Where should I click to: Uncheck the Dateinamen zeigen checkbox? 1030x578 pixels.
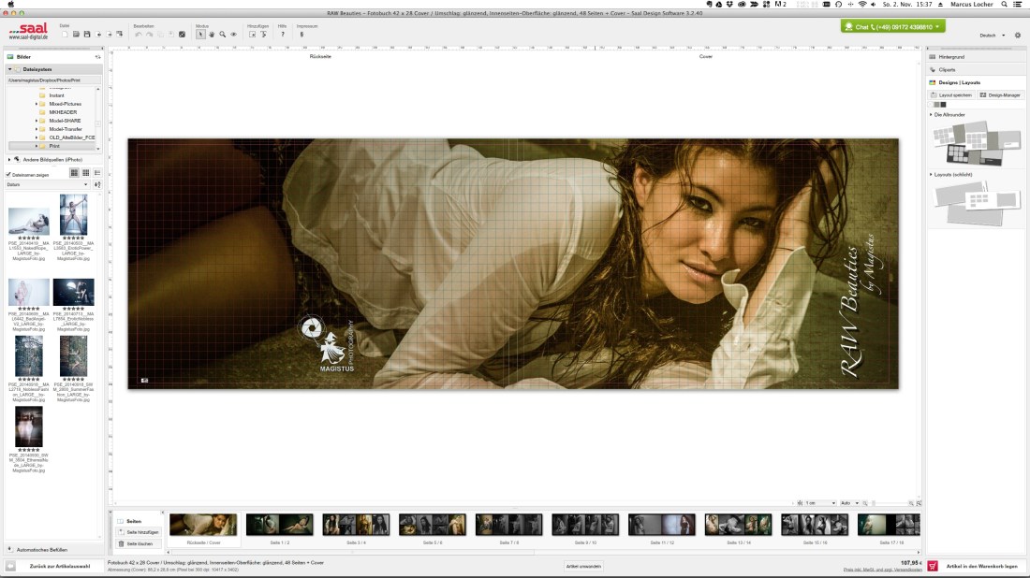(7, 175)
